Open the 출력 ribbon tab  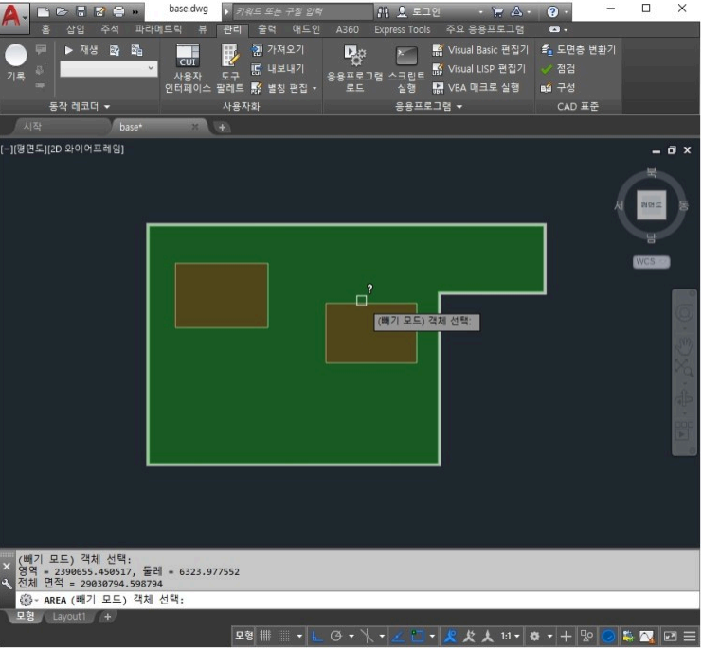267,29
